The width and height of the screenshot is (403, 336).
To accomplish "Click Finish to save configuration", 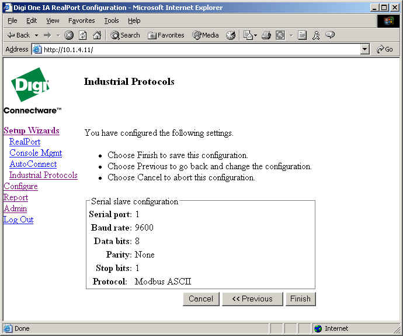I will coord(300,299).
